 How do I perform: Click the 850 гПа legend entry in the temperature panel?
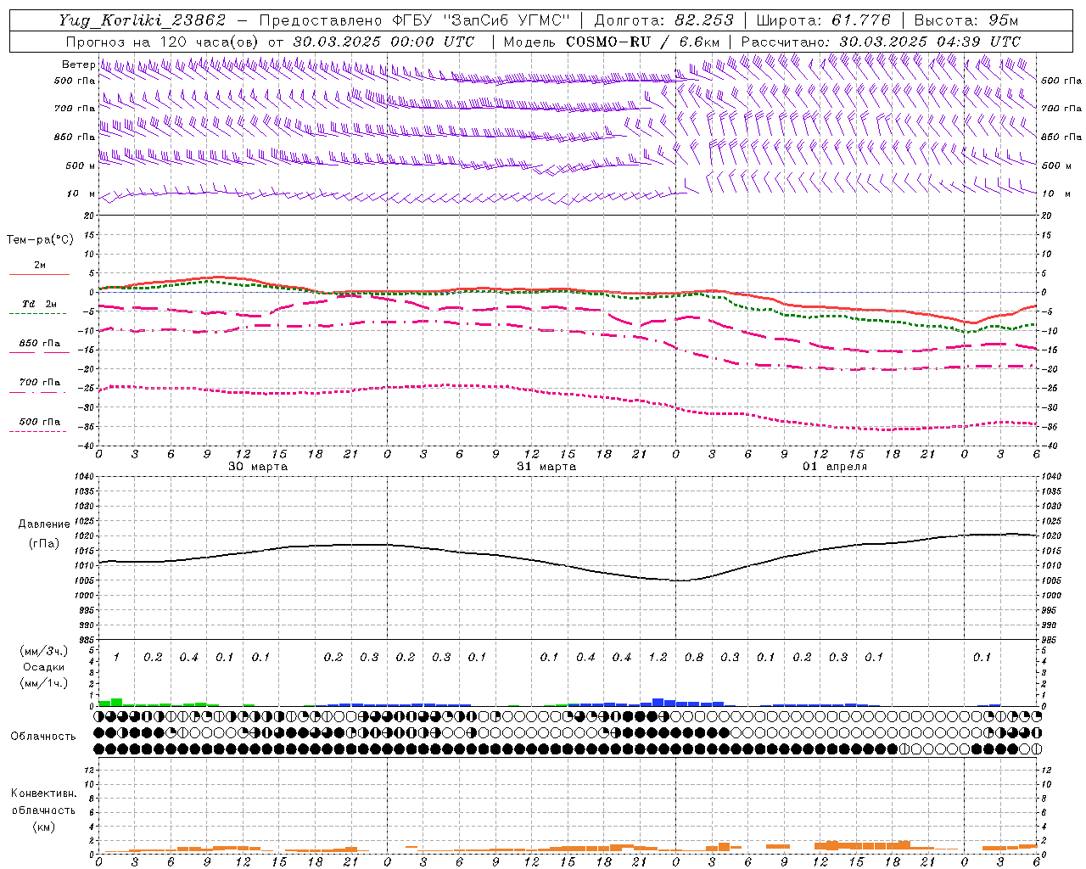click(39, 344)
